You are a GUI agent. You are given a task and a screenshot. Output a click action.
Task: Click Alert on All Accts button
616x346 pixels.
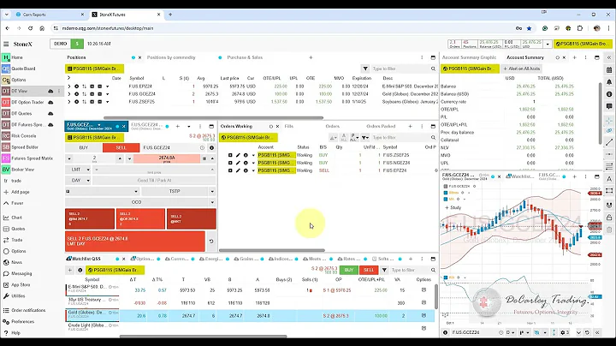[522, 69]
